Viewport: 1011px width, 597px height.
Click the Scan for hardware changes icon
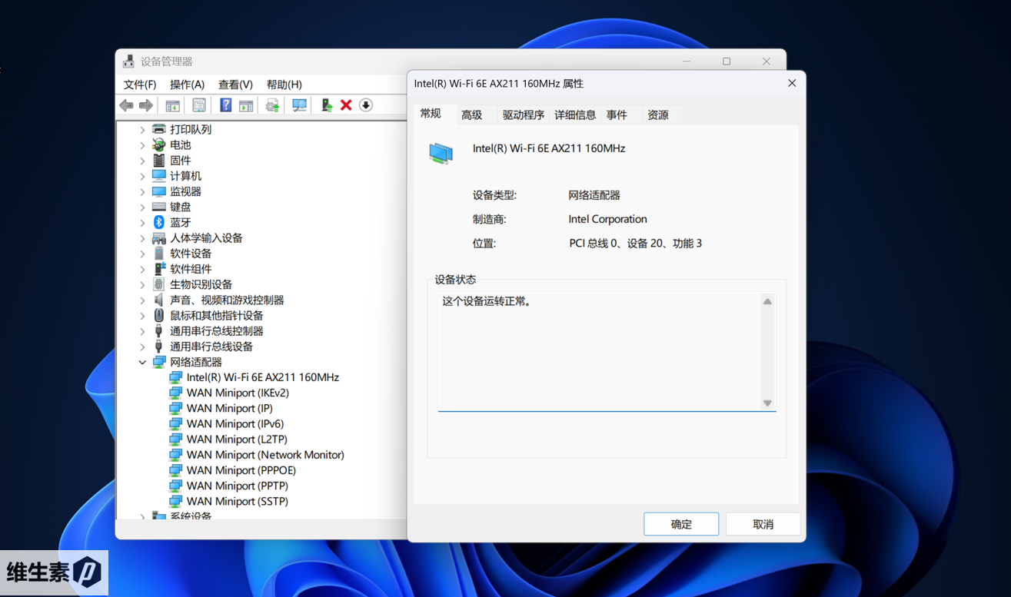click(299, 105)
